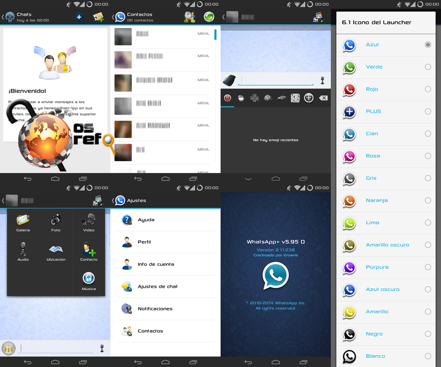The width and height of the screenshot is (441, 367).
Task: Switch to the clover nature emoji tab
Action: 254,98
